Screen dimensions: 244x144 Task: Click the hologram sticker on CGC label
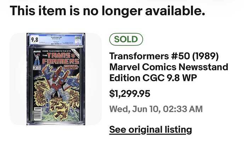78,39
